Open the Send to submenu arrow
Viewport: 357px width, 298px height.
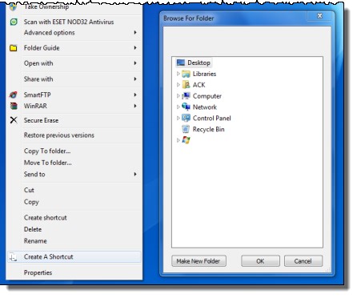point(135,175)
